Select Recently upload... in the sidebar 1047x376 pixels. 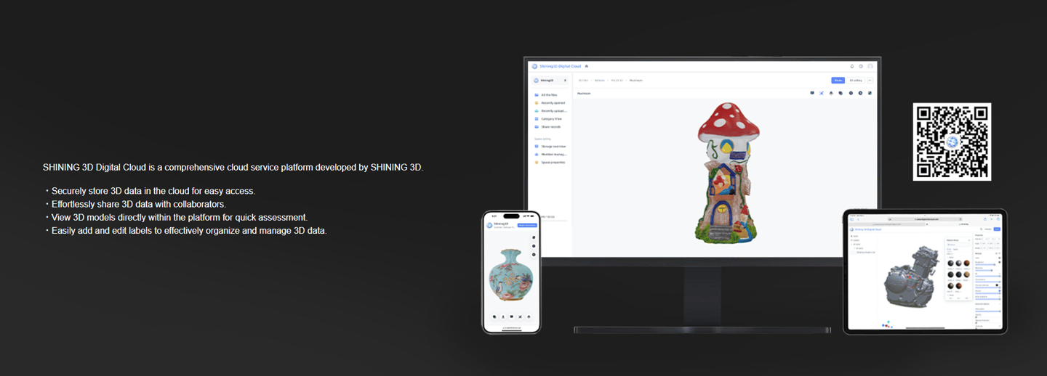point(550,111)
